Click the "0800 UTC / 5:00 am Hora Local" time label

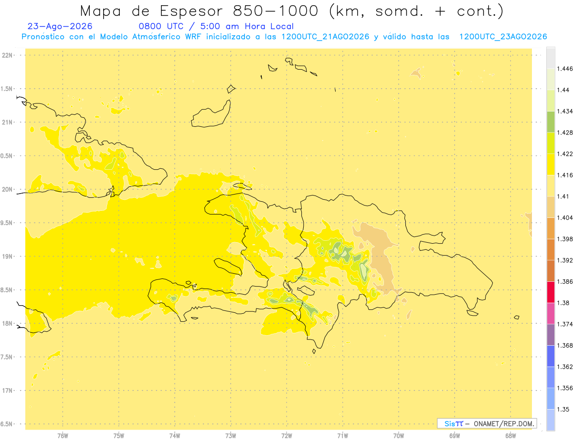216,27
